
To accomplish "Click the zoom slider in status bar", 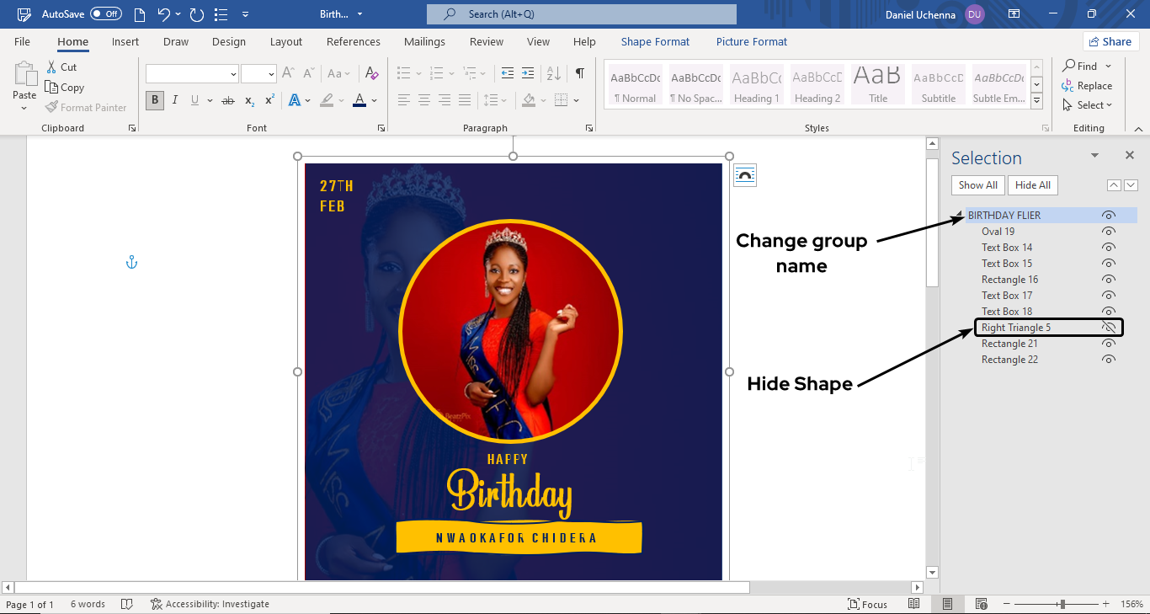I will [x=1062, y=604].
